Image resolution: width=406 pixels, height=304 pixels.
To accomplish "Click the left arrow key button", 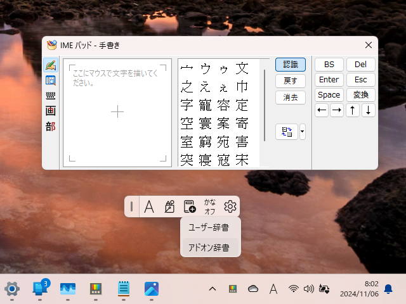I will coord(322,110).
